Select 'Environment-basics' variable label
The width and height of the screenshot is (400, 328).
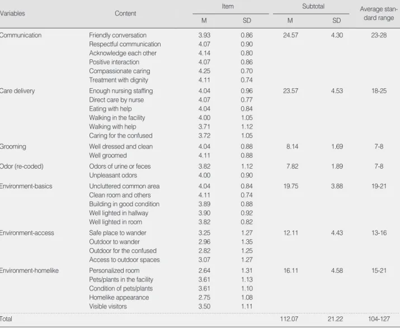point(26,186)
